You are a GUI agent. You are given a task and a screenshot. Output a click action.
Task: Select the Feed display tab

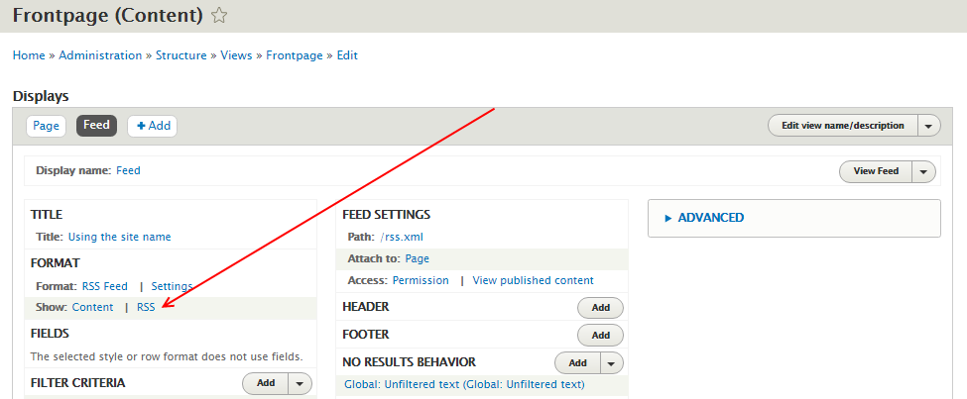point(96,126)
